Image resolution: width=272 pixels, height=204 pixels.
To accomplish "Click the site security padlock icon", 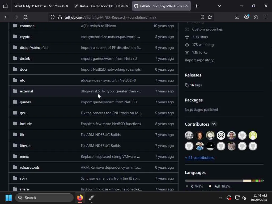I will coord(60,17).
